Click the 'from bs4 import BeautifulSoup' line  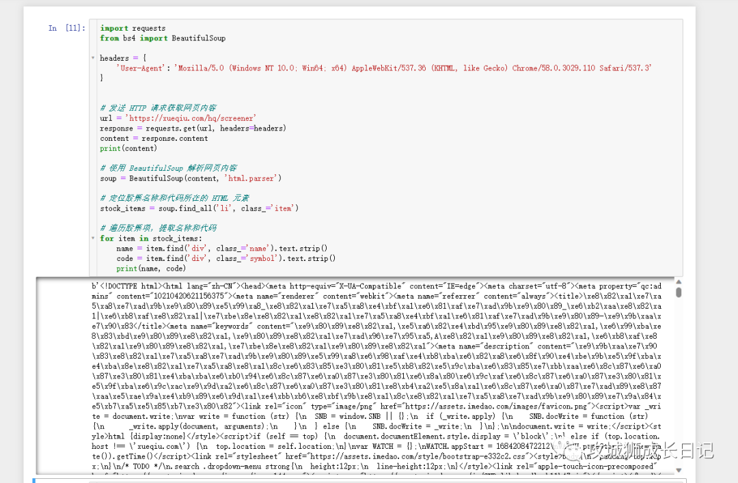[x=163, y=38]
